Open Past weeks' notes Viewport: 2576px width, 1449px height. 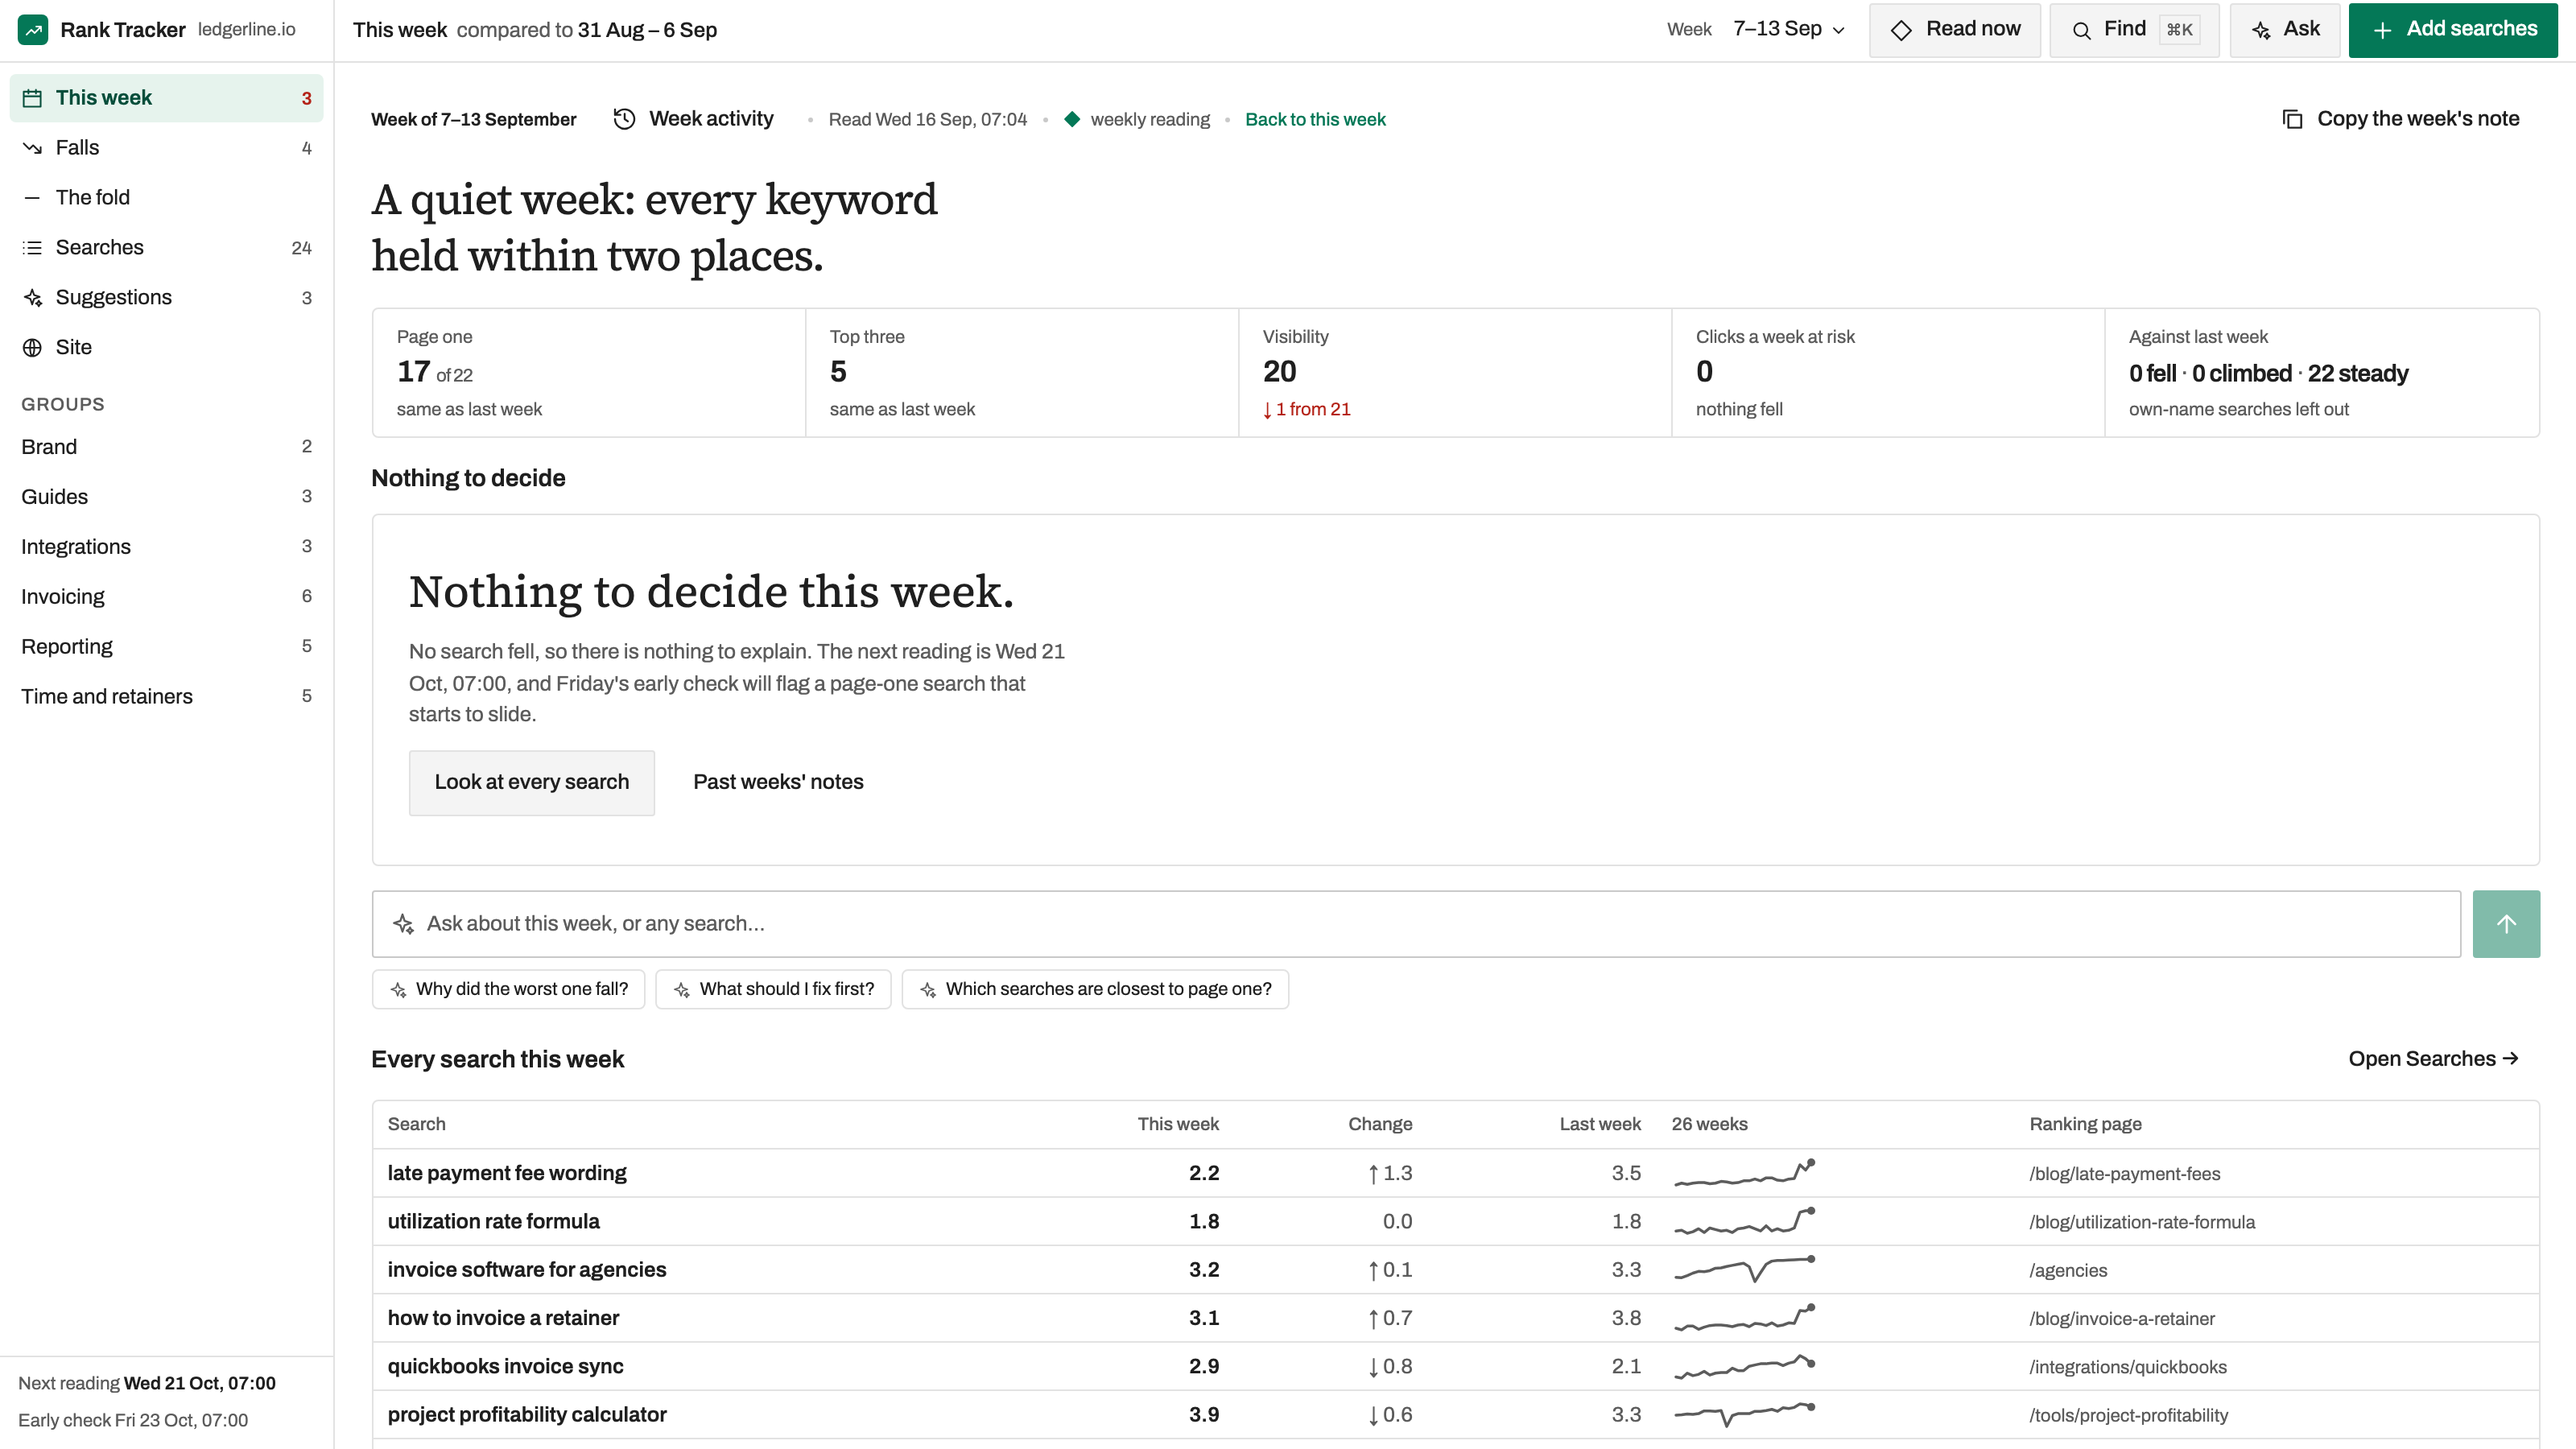tap(778, 783)
